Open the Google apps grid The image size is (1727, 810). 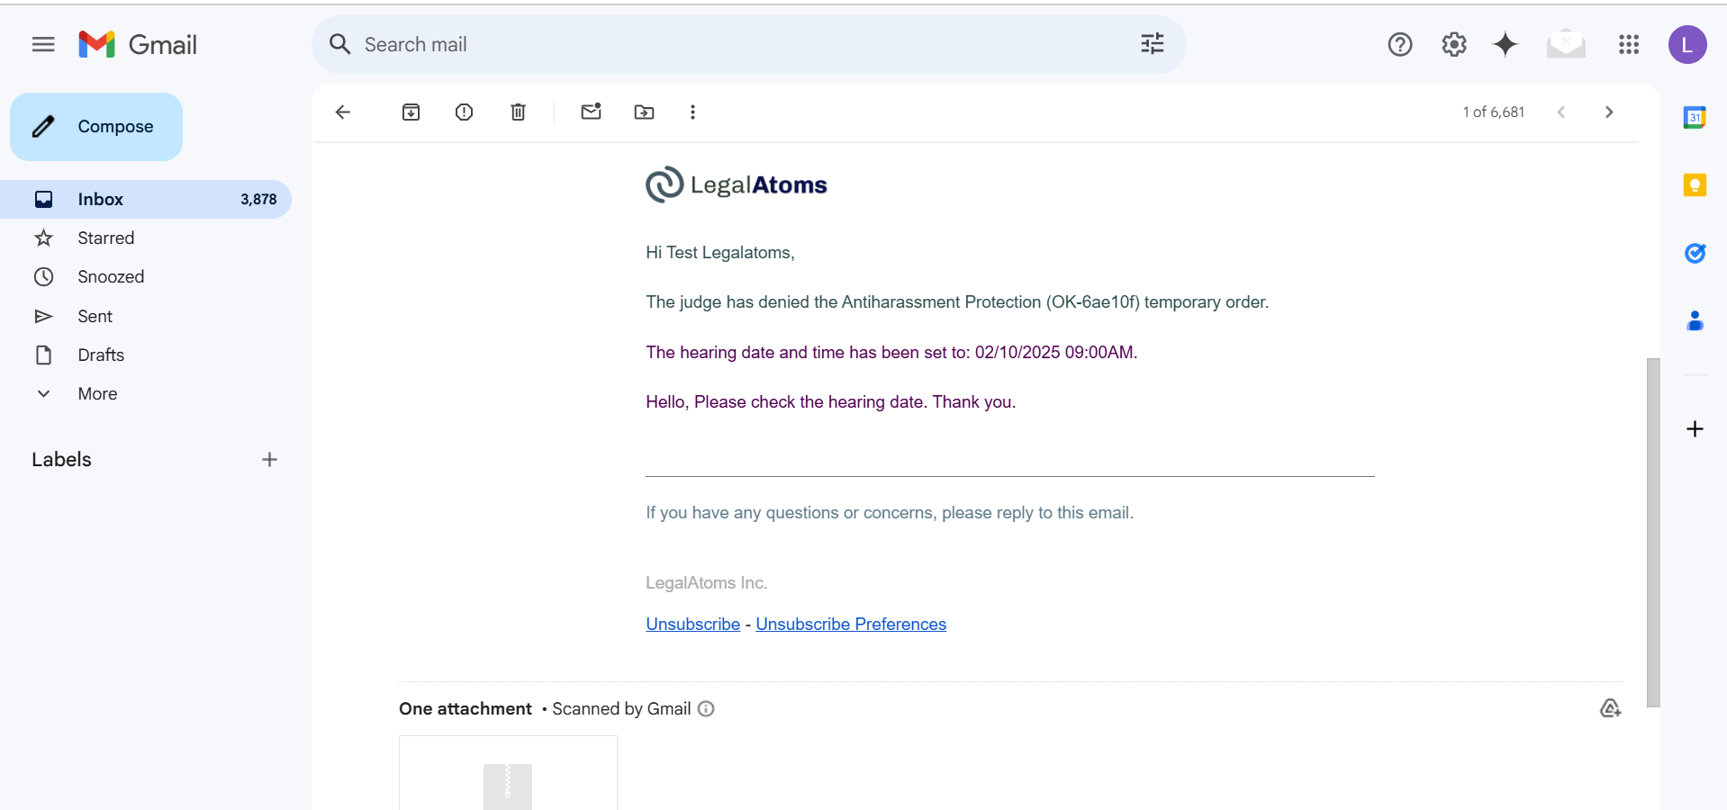click(1629, 44)
